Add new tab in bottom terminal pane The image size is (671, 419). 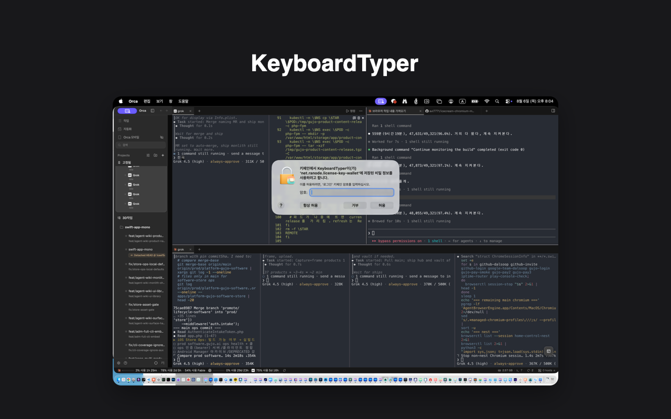tap(199, 249)
